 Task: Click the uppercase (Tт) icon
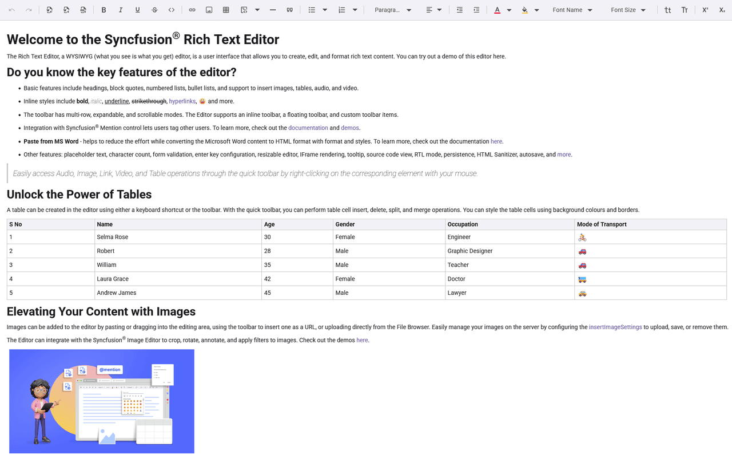tap(685, 10)
